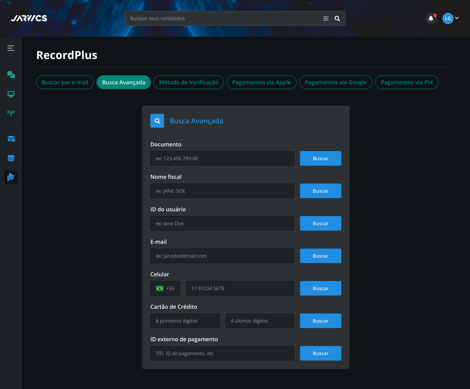The width and height of the screenshot is (470, 389).
Task: Click the E-mail field label
Action: (x=158, y=242)
